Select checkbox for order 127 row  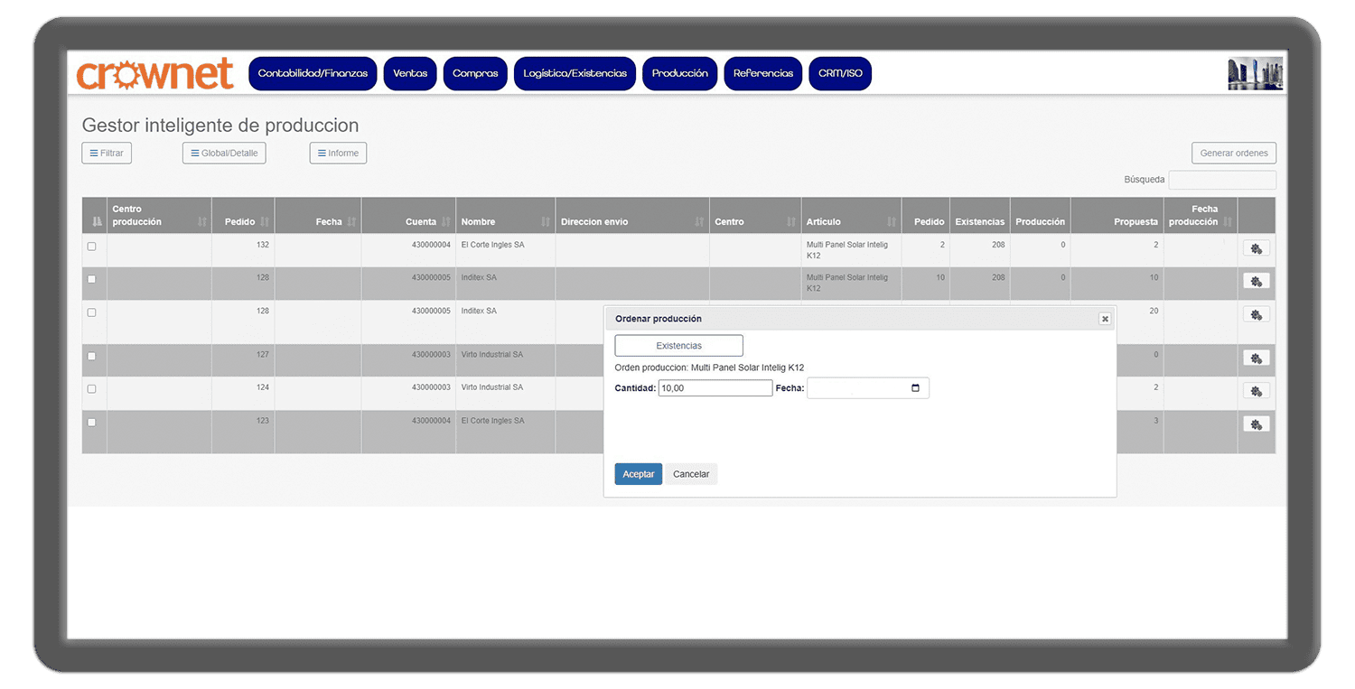[91, 356]
